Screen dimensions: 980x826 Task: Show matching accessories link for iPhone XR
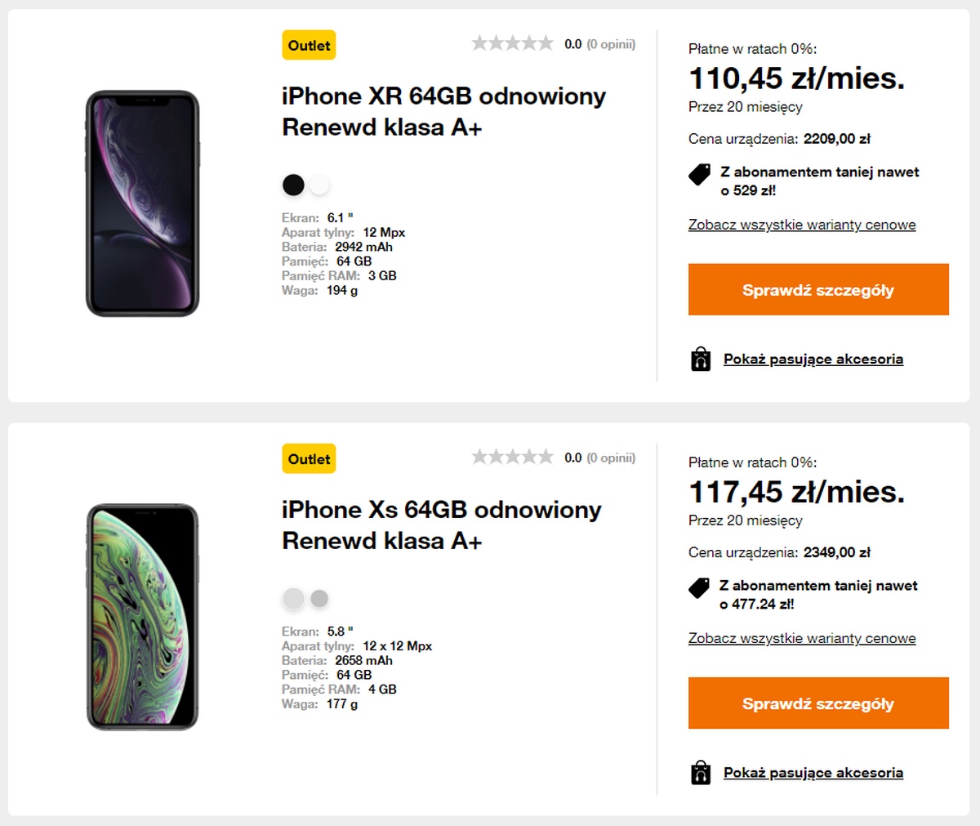813,359
